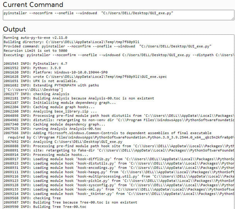This screenshot has height=209, width=235.
Task: Click the 'Provided command: pyinstaller' line
Action: [x=107, y=46]
